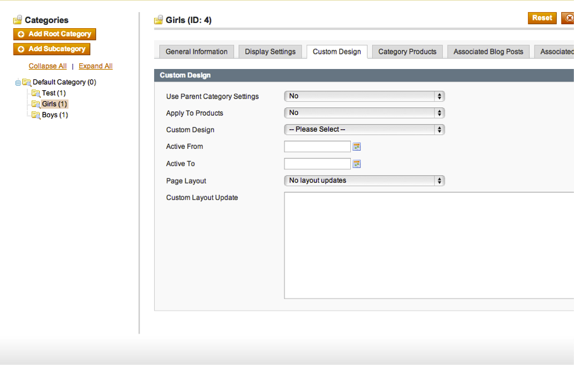574x365 pixels.
Task: Click the Categories header folder icon
Action: coord(17,20)
